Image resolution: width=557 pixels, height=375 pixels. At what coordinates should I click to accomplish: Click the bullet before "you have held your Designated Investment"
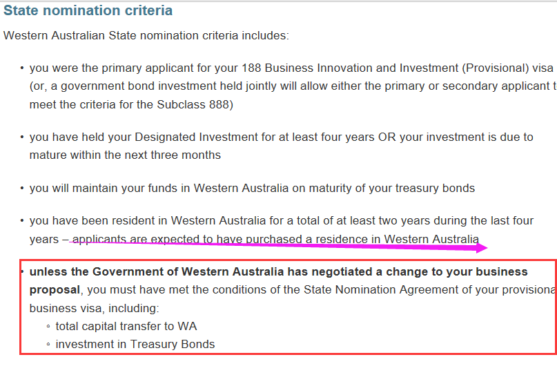(x=22, y=137)
